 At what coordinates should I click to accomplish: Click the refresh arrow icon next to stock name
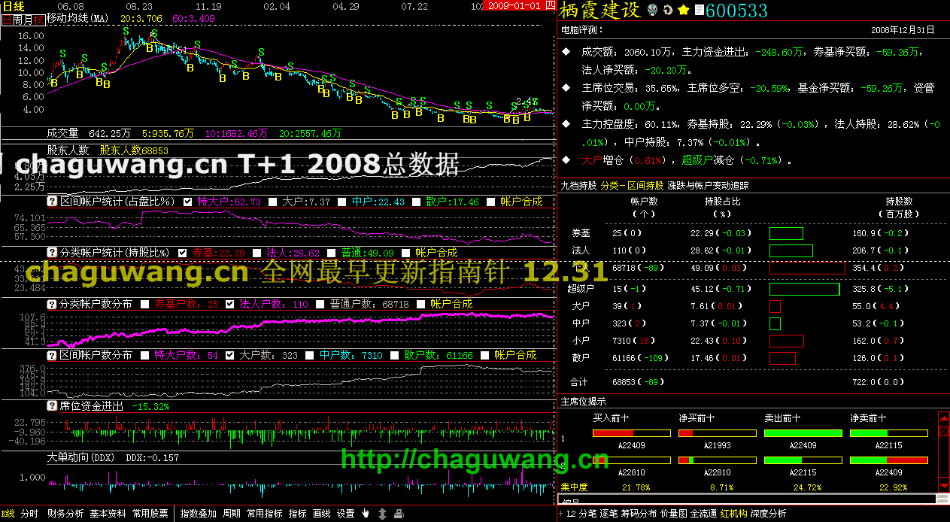point(667,11)
